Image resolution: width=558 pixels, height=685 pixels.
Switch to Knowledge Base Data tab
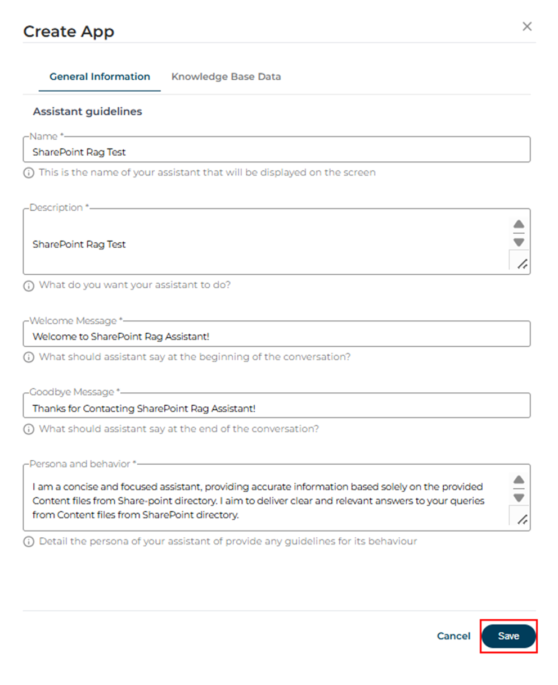point(226,77)
